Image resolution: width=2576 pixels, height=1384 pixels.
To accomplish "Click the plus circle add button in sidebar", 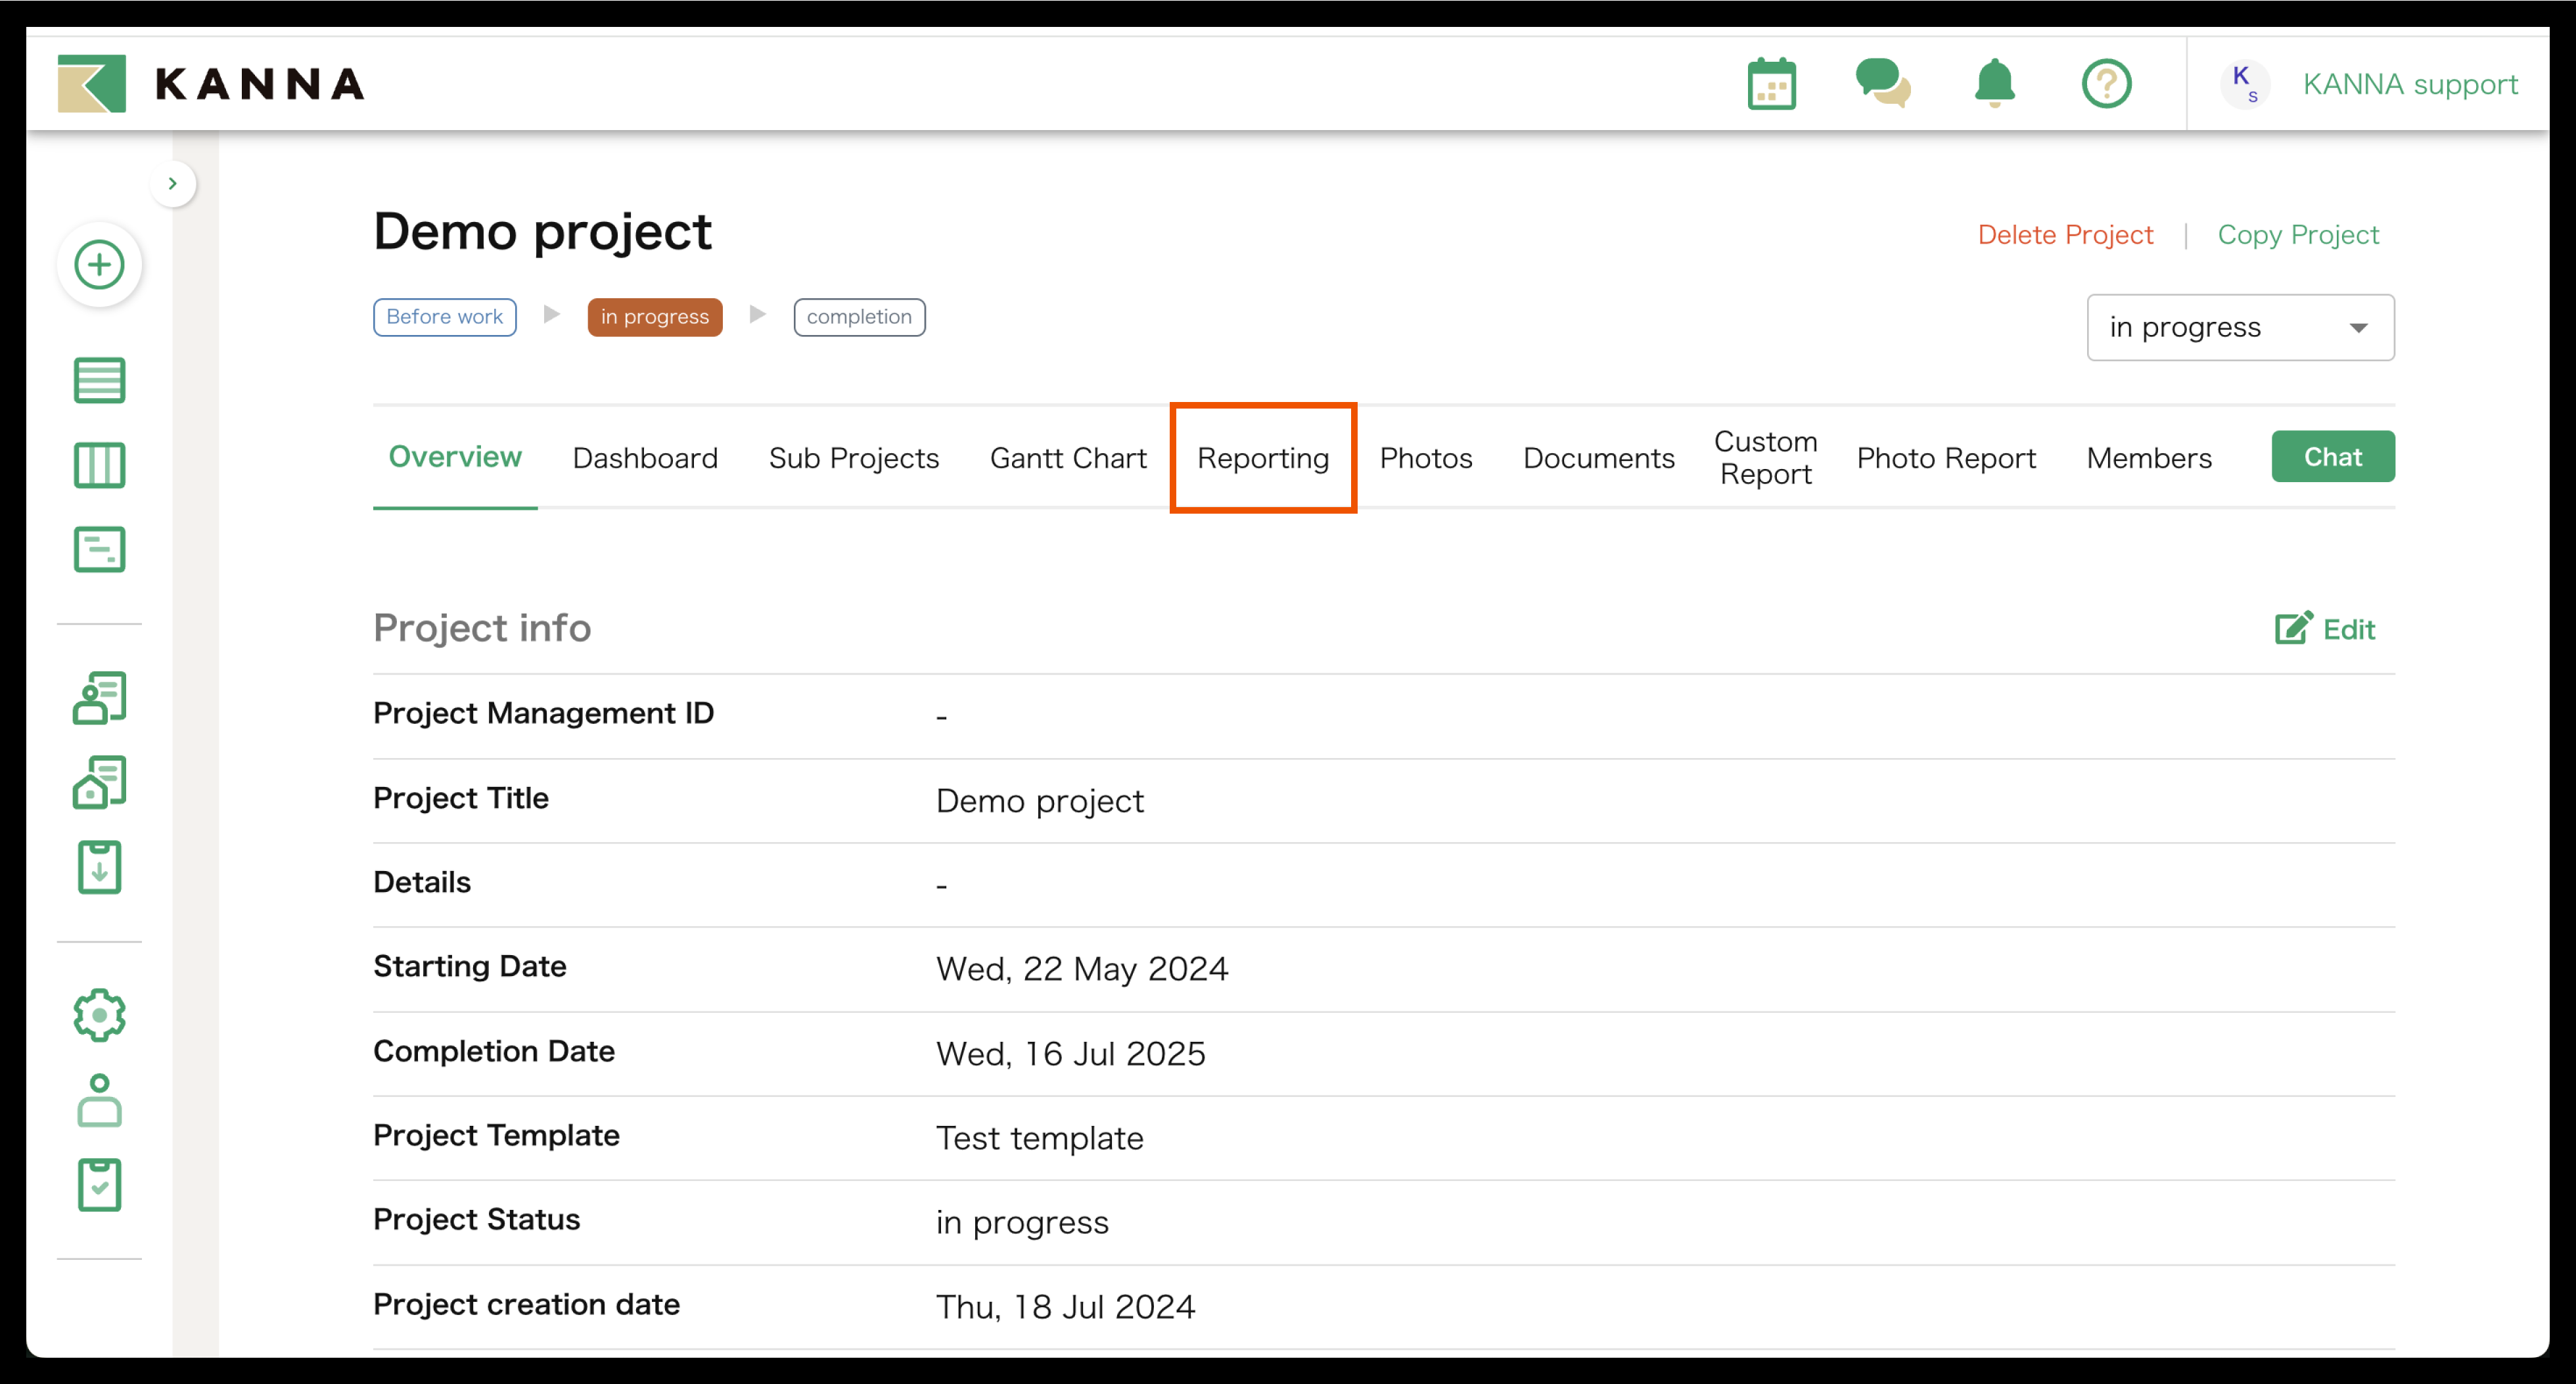I will pos(99,265).
